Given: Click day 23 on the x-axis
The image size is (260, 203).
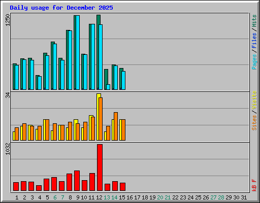Looking at the screenshot, I should (183, 197).
